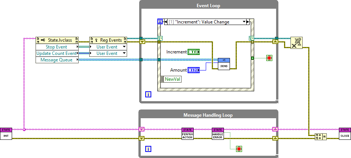This screenshot has width=351, height=158.
Task: Select the Increment boolean terminal
Action: pyautogui.click(x=194, y=52)
